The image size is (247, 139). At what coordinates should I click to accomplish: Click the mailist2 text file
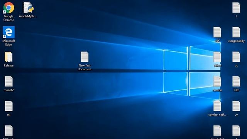coord(8,81)
